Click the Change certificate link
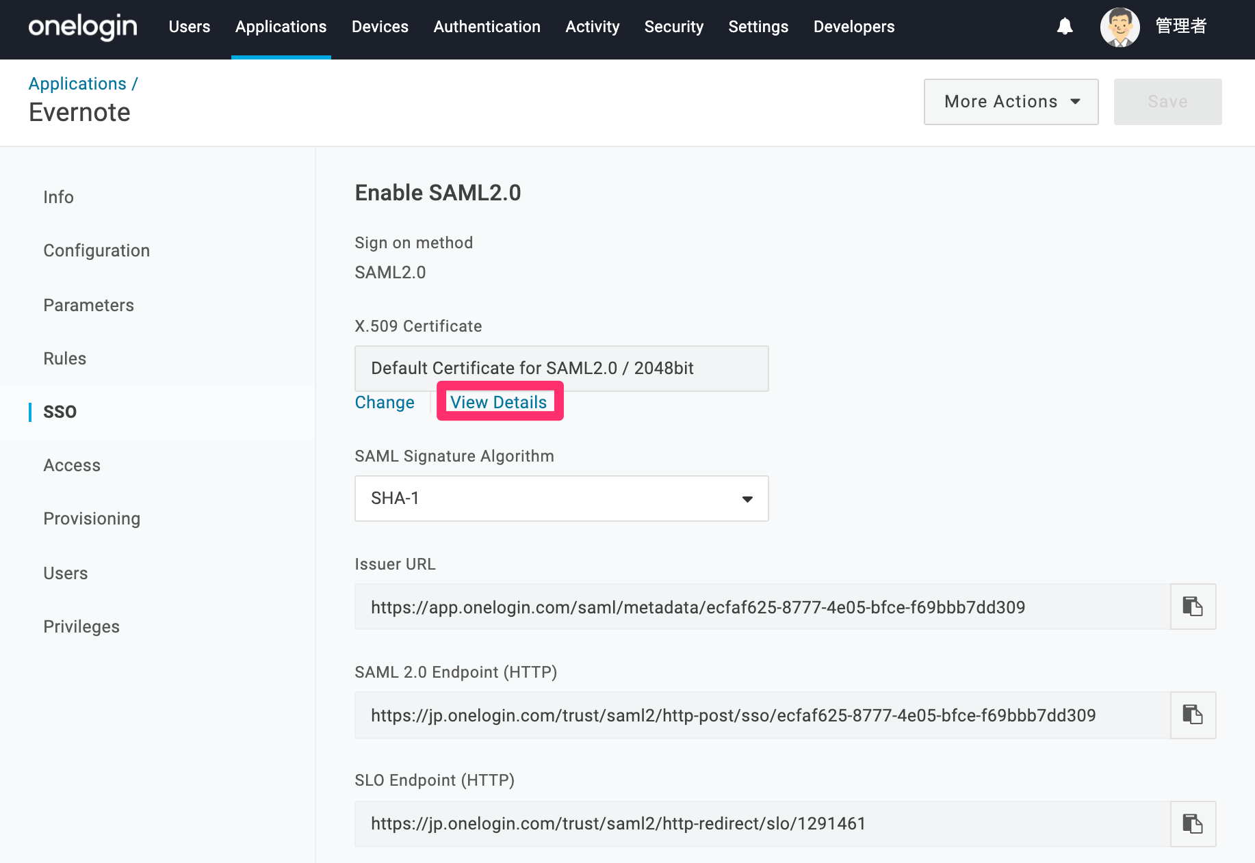The image size is (1255, 863). tap(385, 402)
